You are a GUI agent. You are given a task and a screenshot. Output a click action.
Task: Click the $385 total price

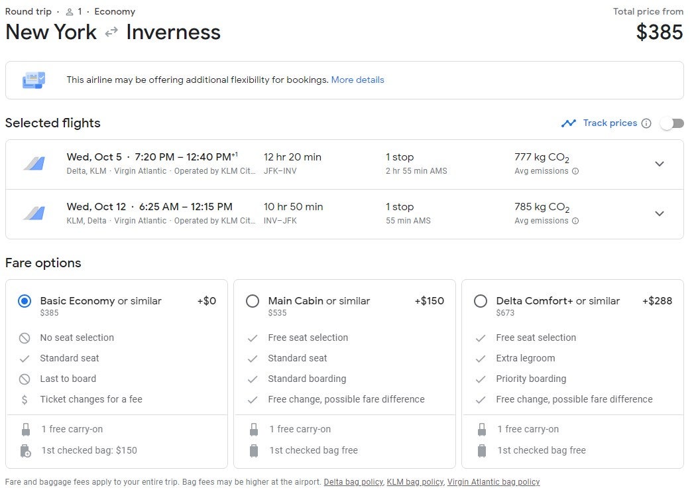click(x=659, y=32)
